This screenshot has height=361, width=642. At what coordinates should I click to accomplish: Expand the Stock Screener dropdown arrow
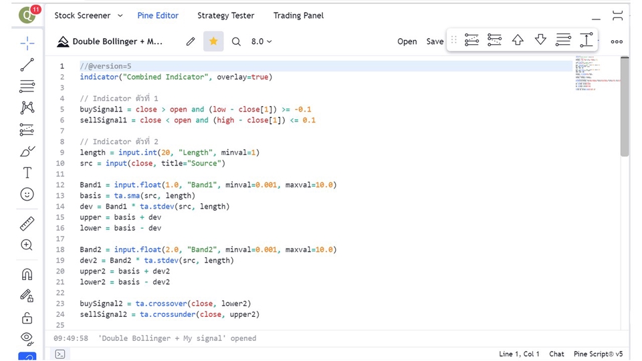pos(120,15)
